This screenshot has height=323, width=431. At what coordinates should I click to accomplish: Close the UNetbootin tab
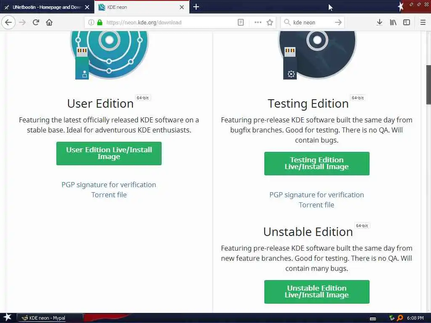coord(87,7)
